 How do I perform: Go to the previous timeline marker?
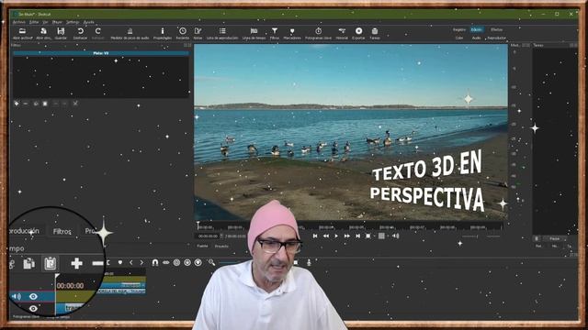[x=130, y=263]
